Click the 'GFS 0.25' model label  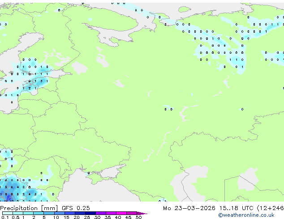point(76,208)
